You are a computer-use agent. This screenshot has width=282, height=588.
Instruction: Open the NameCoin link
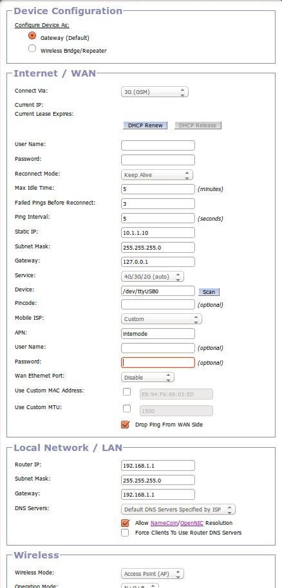(164, 523)
